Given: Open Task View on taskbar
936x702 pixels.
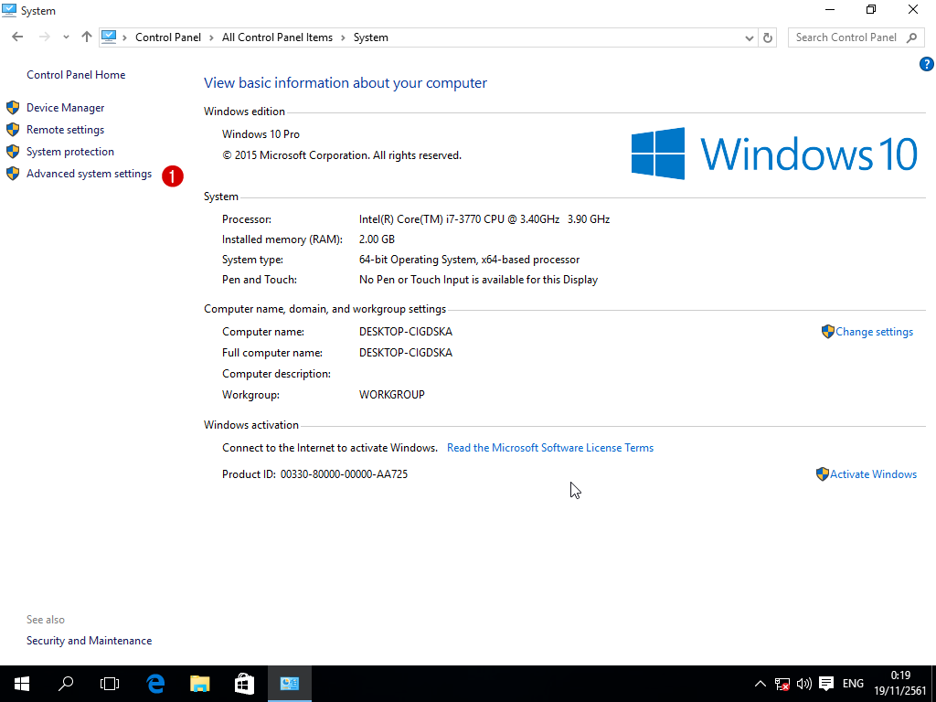Looking at the screenshot, I should (x=110, y=684).
